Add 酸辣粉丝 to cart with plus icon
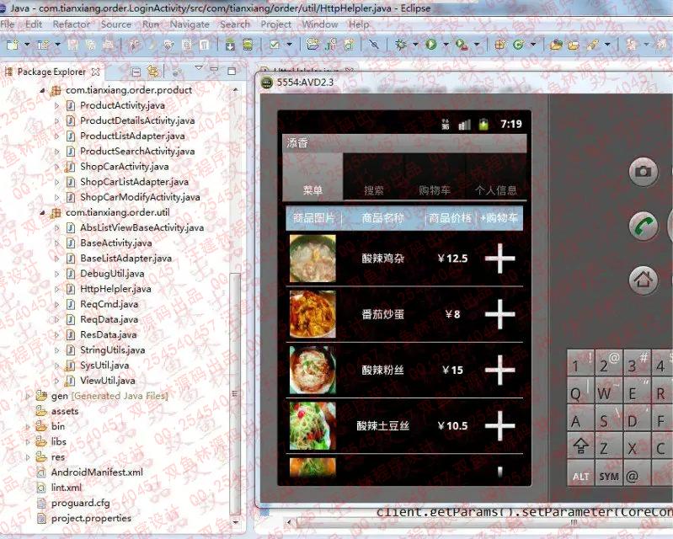673x539 pixels. click(x=500, y=370)
